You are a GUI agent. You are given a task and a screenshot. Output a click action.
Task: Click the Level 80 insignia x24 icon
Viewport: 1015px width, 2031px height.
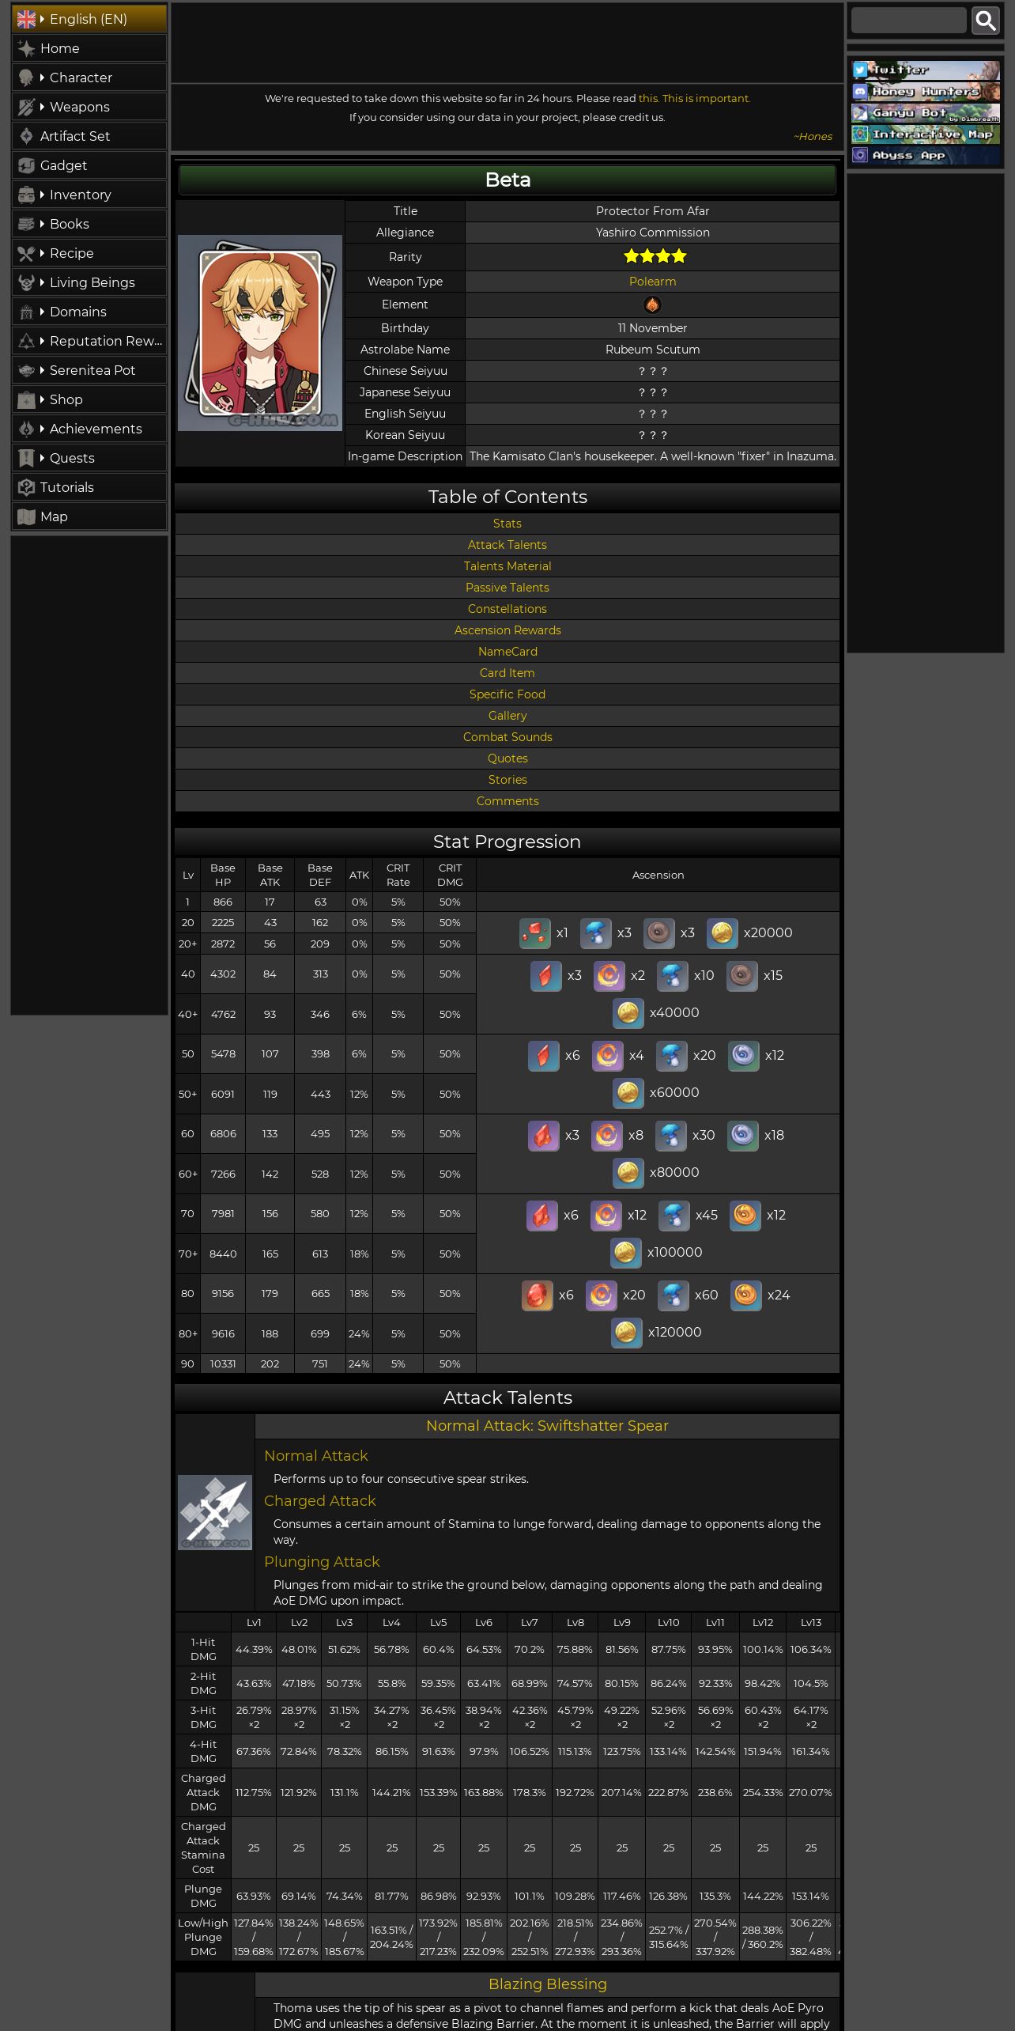click(746, 1295)
